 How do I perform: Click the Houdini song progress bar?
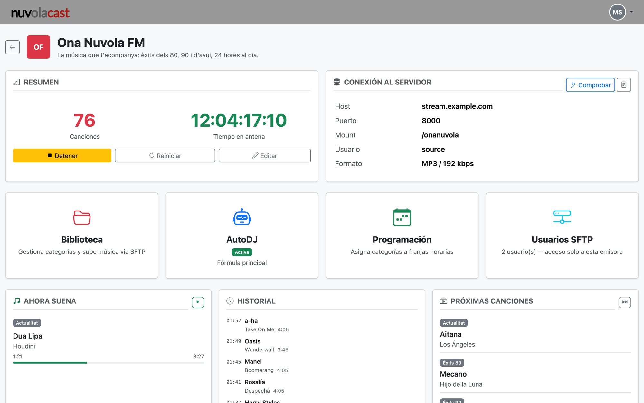pos(108,363)
